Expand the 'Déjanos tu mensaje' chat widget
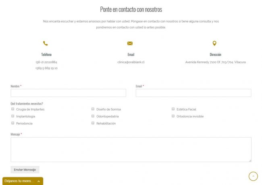Screen dimensions: 262x185 (23, 181)
